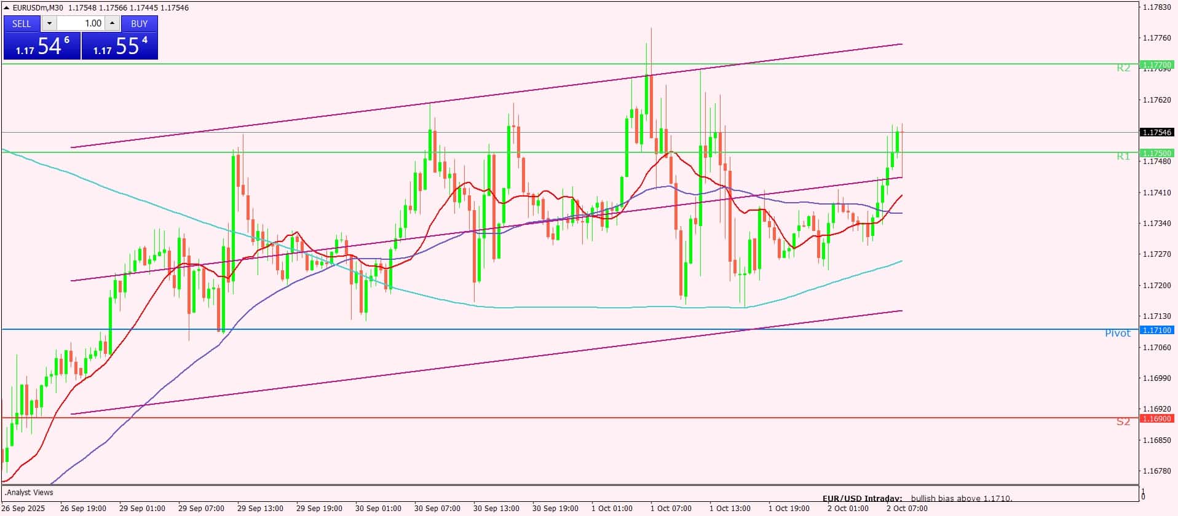Viewport: 1178px width, 516px height.
Task: Decrease lot volume with down arrow
Action: [49, 23]
